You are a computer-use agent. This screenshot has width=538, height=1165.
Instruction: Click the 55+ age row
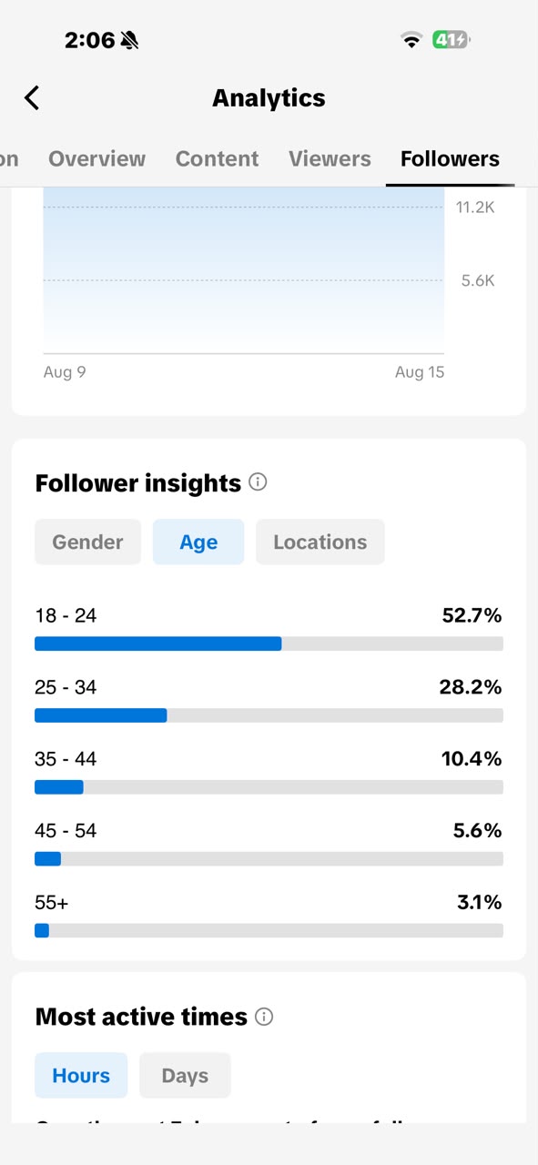coord(269,916)
